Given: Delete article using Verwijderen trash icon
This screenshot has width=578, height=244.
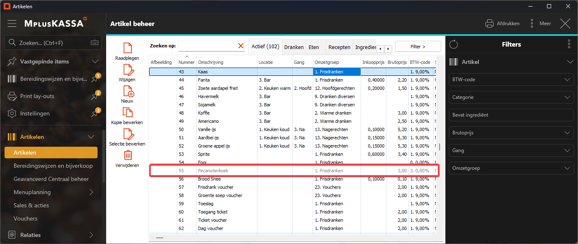Looking at the screenshot, I should [x=128, y=155].
